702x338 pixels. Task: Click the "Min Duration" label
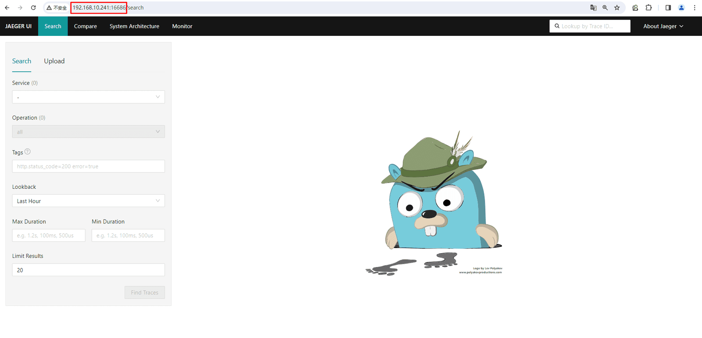[108, 222]
